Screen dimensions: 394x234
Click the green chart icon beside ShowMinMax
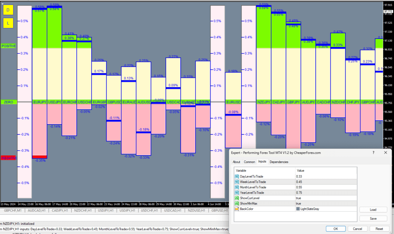237,203
